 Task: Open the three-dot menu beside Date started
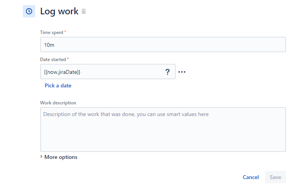coord(182,72)
